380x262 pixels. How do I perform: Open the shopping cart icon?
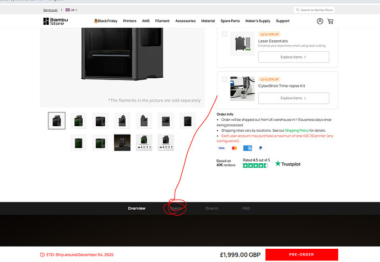click(330, 21)
